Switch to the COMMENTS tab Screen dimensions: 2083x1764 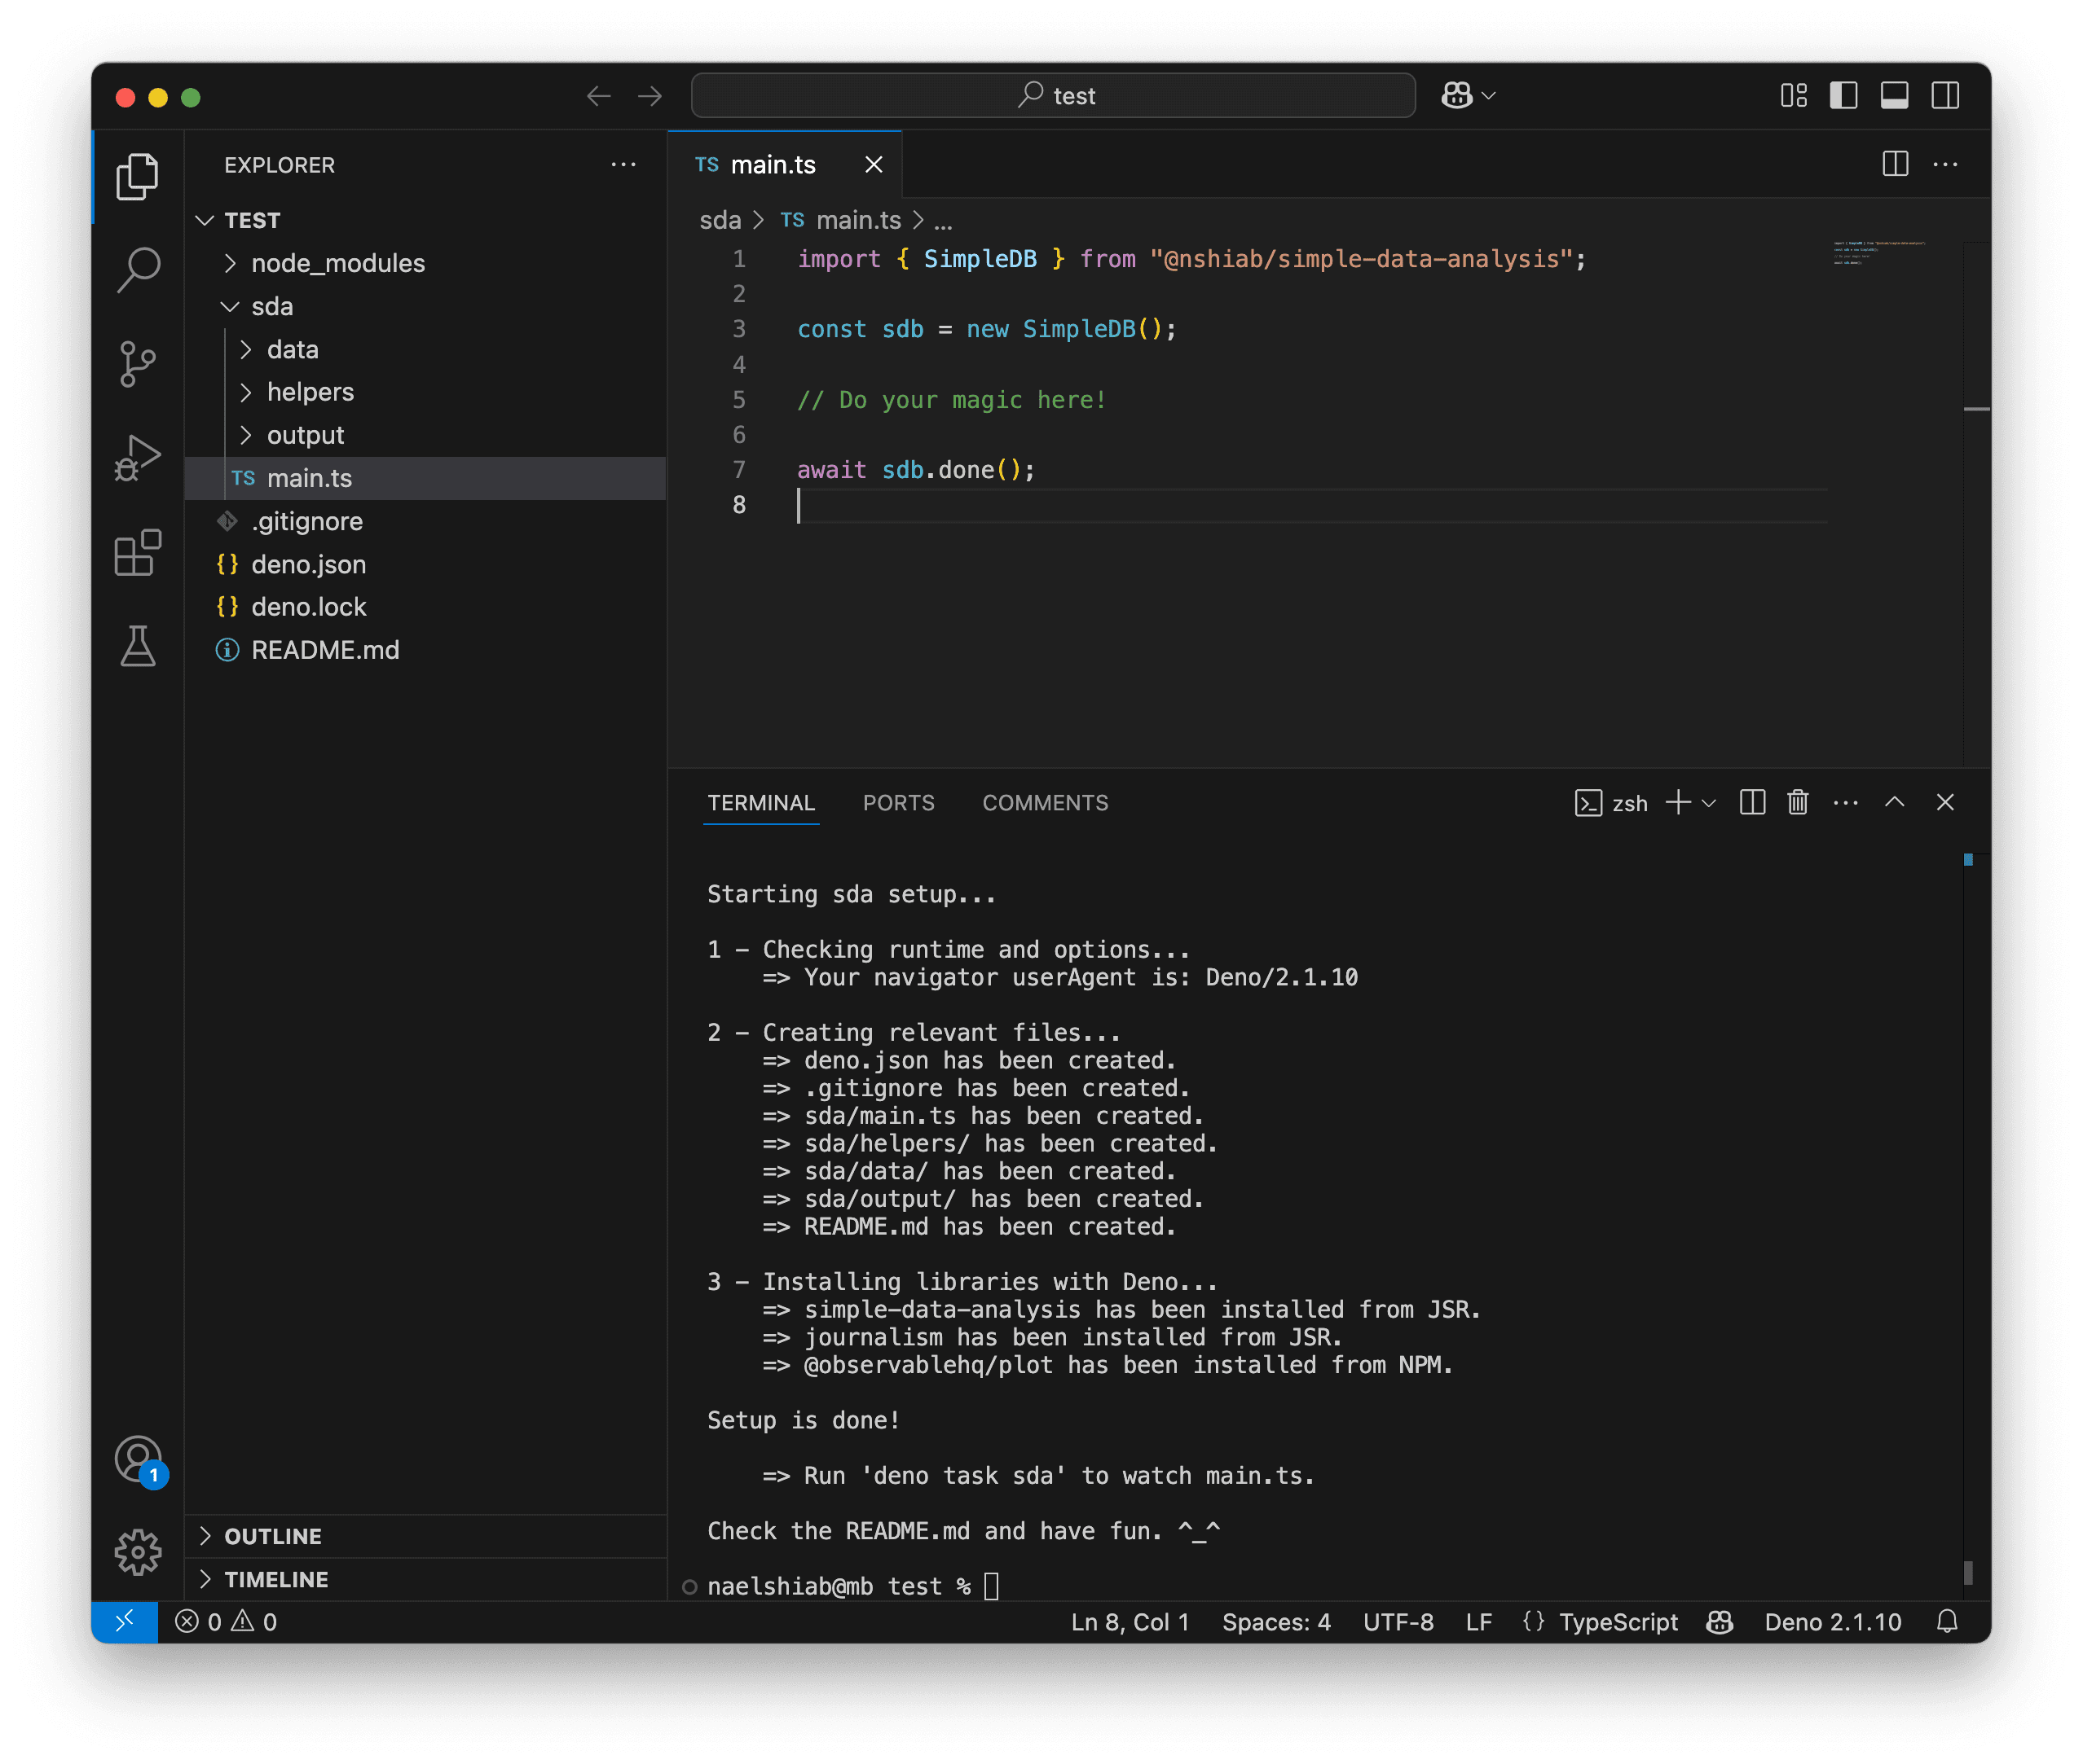pos(1046,803)
